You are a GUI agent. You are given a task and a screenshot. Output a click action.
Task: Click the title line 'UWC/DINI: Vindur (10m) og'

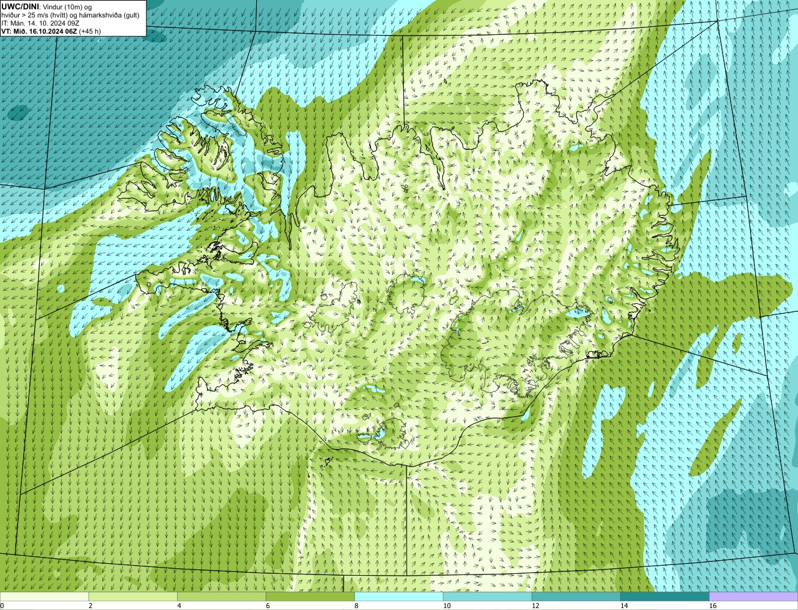click(x=47, y=6)
